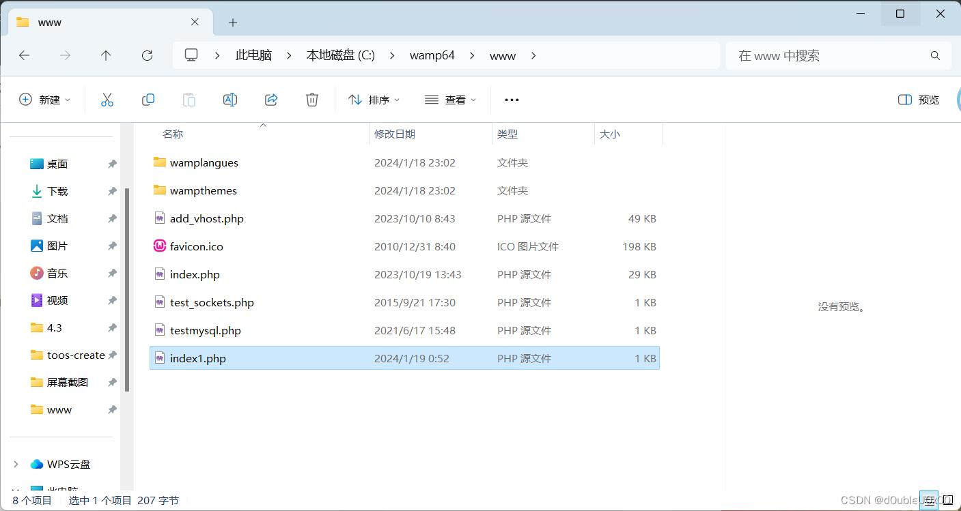Expand chevron after 本地磁盘 (C:) in path
The height and width of the screenshot is (511, 961).
pyautogui.click(x=393, y=56)
